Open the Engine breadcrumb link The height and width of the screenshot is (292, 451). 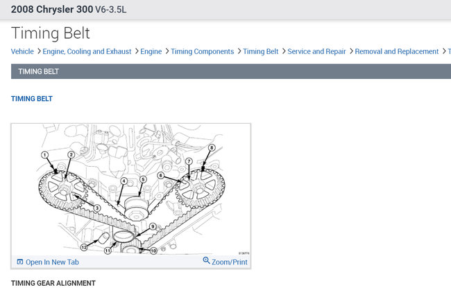click(x=151, y=52)
